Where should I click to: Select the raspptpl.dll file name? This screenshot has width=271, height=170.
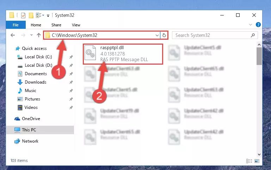point(112,48)
